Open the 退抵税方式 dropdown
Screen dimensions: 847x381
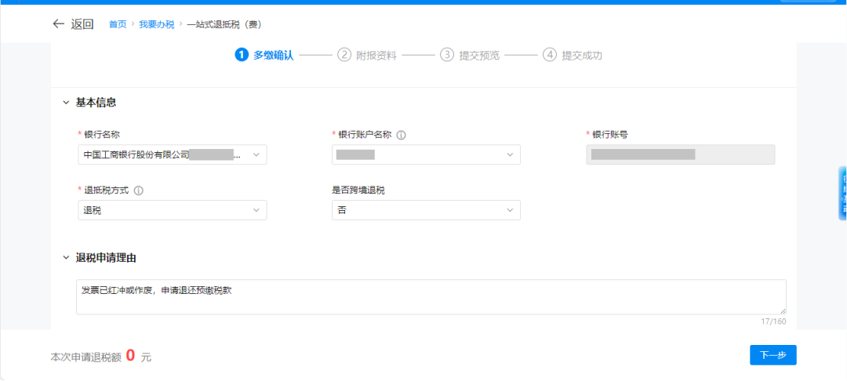pos(173,210)
